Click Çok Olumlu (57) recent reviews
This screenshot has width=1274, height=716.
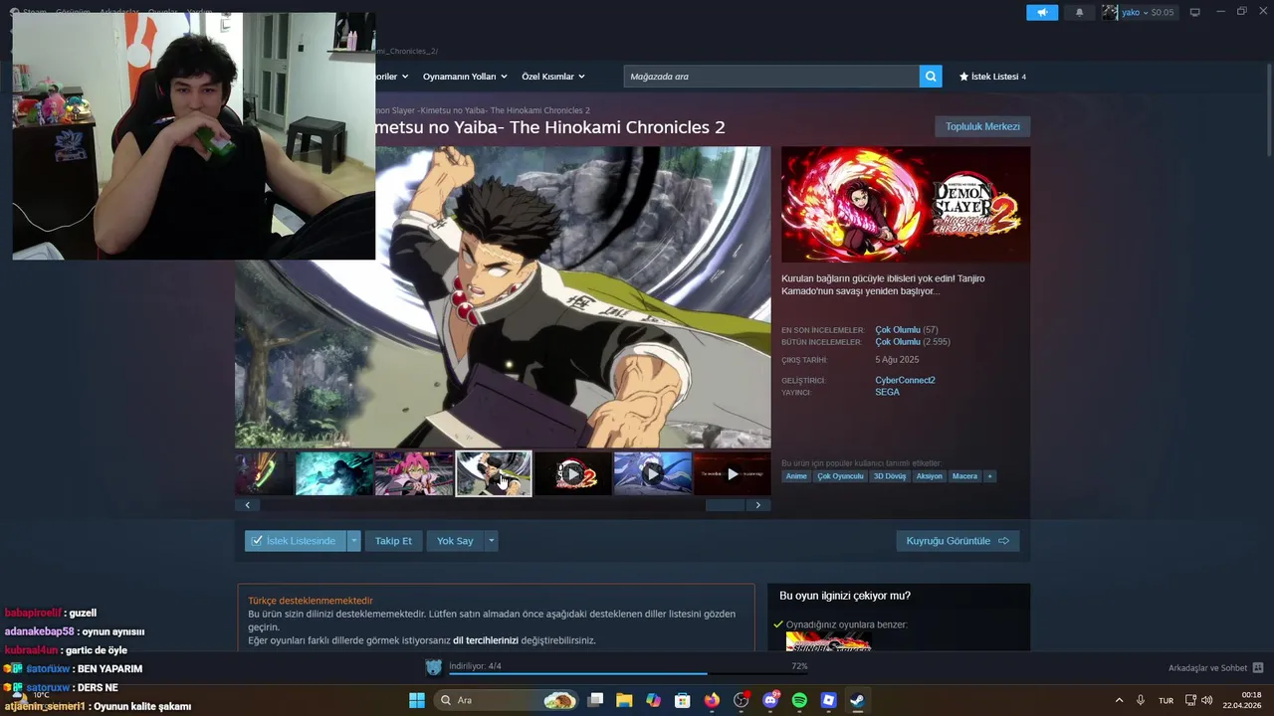[906, 330]
